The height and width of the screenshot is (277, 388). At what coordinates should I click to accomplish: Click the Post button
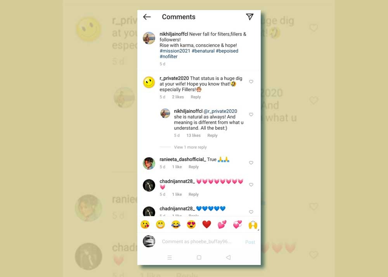(250, 242)
